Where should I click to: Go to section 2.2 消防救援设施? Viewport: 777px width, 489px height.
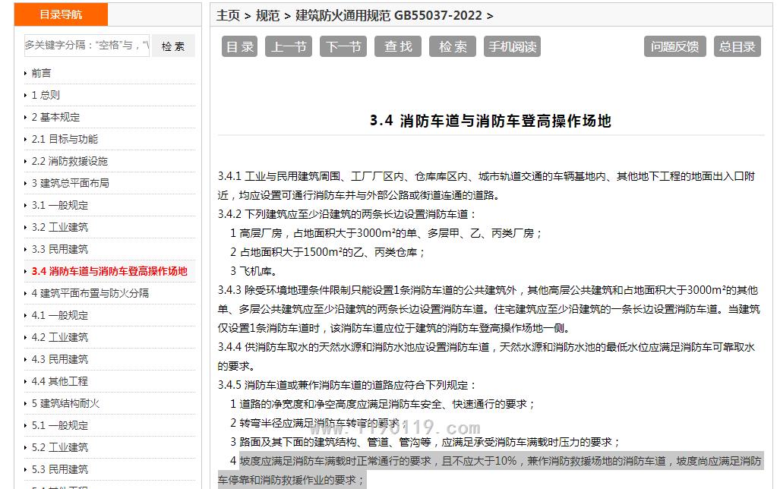(x=69, y=162)
